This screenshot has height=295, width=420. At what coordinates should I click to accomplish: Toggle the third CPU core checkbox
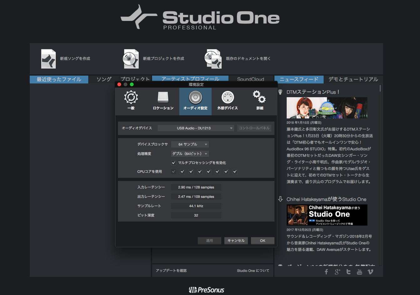pyautogui.click(x=191, y=172)
